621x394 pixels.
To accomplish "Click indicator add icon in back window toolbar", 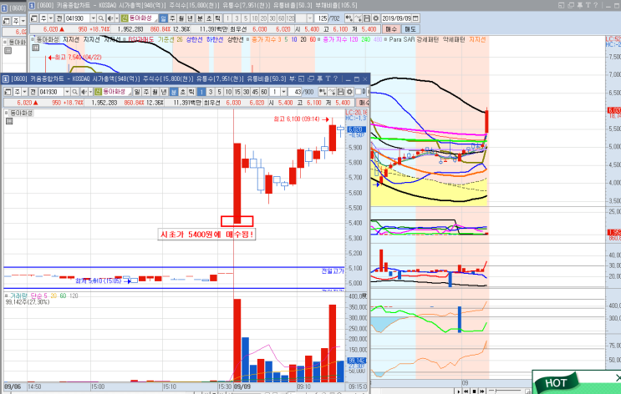I will [x=349, y=18].
